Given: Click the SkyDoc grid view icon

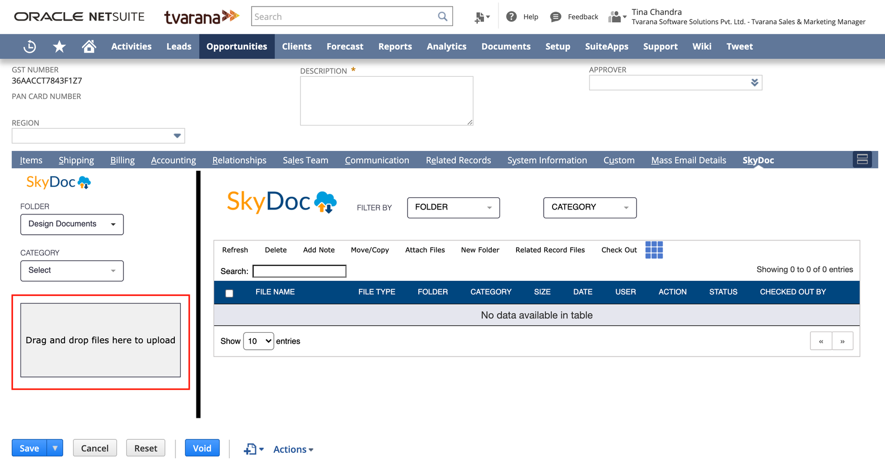Looking at the screenshot, I should [654, 250].
